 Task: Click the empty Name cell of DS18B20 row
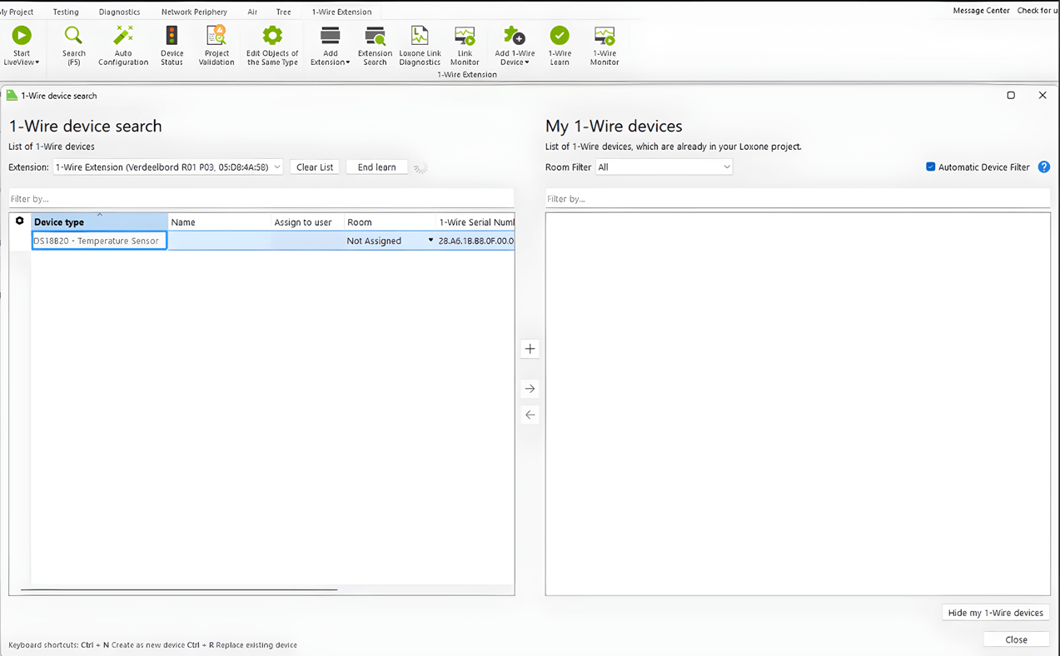tap(220, 241)
